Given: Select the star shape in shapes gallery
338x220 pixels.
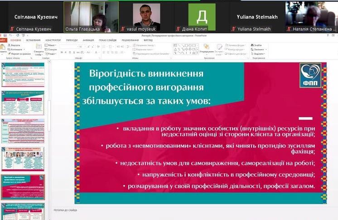Looking at the screenshot, I should pos(194,53).
